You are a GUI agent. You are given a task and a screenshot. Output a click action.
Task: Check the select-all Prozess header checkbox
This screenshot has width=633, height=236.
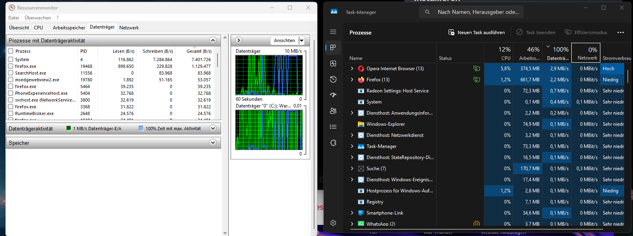tap(11, 51)
